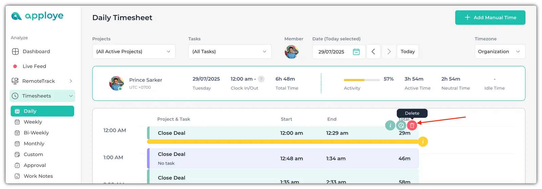The image size is (542, 189).
Task: Switch to Monthly timesheet view
Action: click(34, 143)
